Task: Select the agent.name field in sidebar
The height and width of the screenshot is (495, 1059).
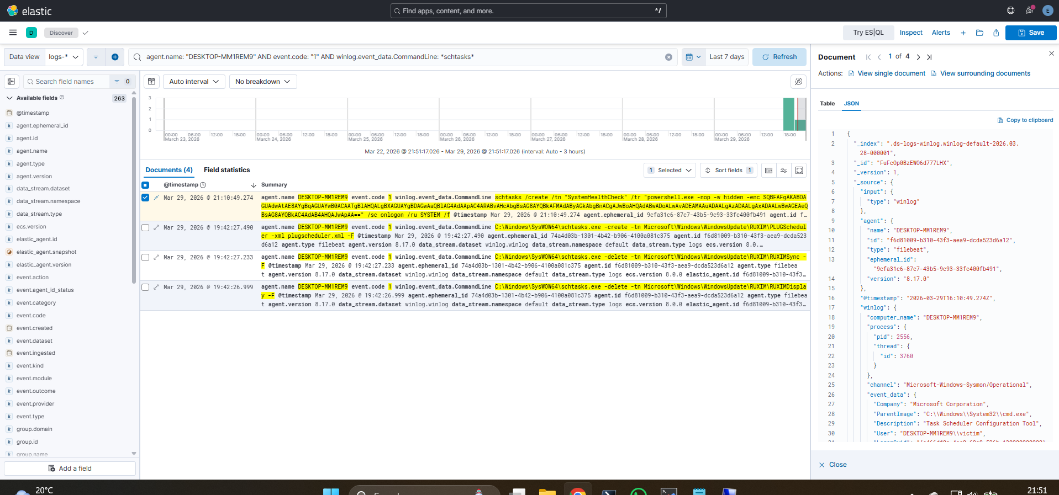Action: tap(31, 151)
